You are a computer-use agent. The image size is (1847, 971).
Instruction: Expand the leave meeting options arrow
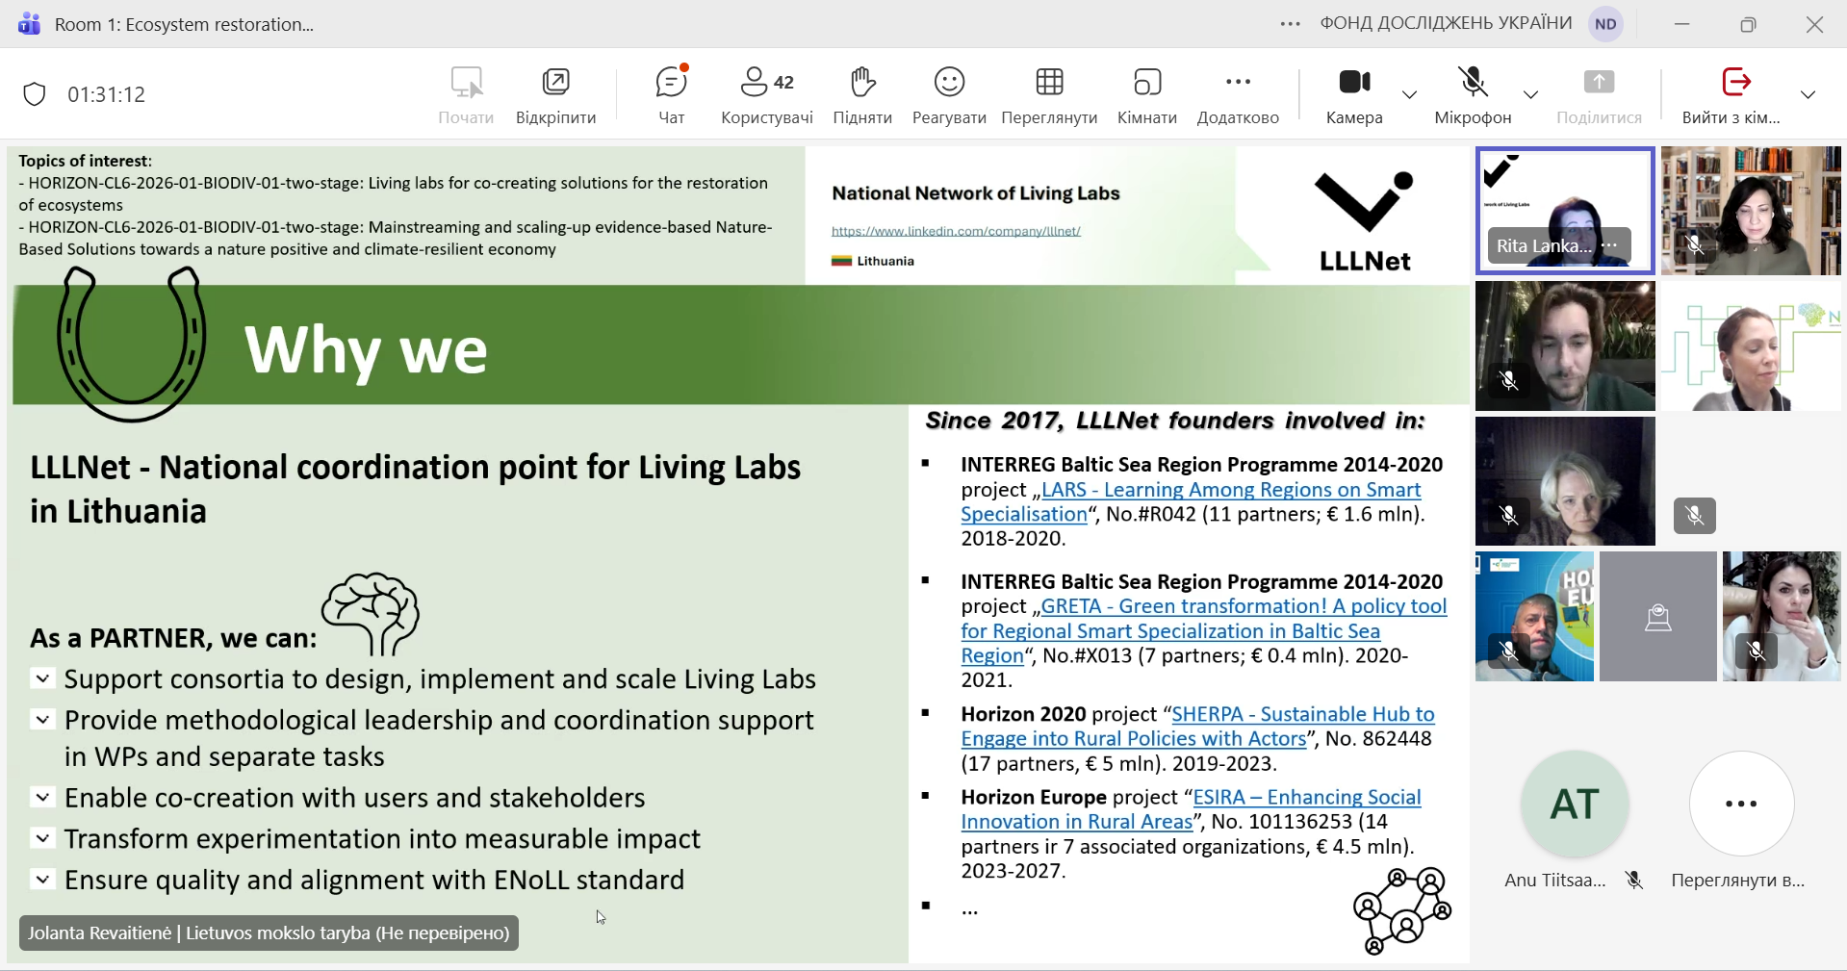tap(1808, 94)
